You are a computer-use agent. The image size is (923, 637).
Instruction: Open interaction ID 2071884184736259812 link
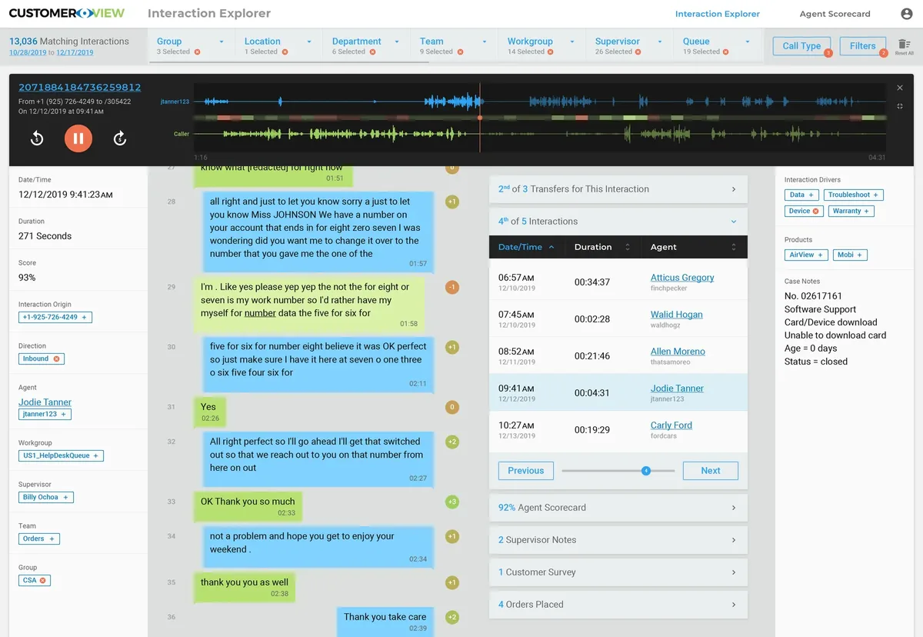pos(80,88)
